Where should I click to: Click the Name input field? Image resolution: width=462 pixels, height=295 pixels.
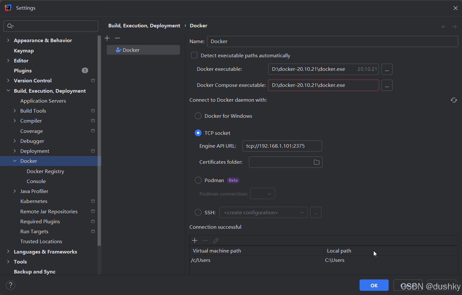tap(332, 41)
